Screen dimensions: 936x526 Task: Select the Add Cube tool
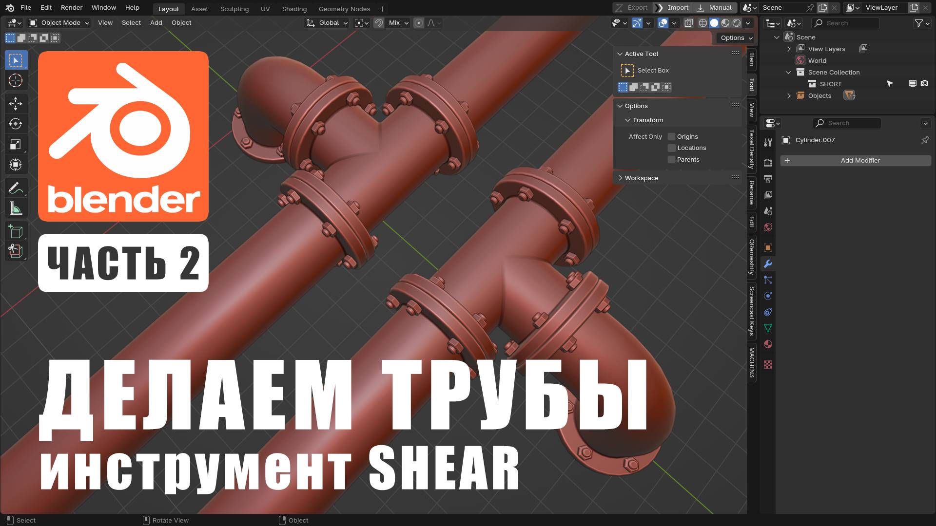coord(16,231)
